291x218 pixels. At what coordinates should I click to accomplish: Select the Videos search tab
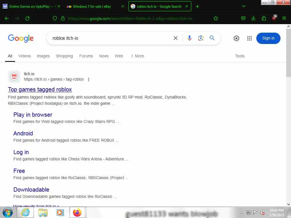(x=24, y=56)
